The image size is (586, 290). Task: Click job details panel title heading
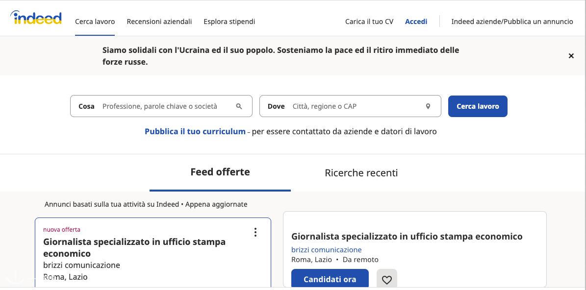pos(407,236)
